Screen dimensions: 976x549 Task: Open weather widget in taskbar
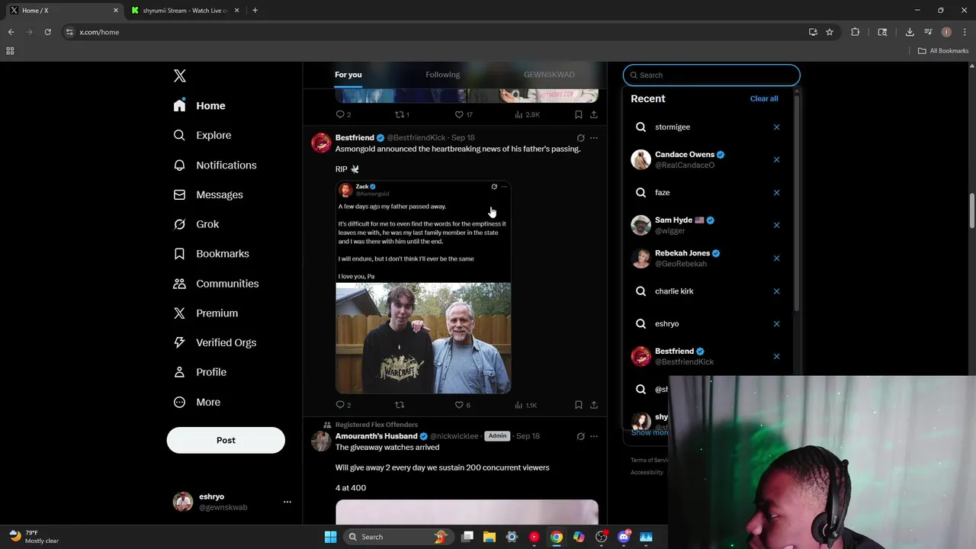tap(34, 537)
